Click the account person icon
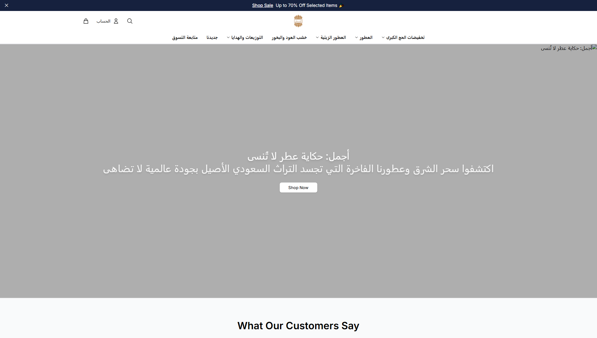 (x=116, y=21)
